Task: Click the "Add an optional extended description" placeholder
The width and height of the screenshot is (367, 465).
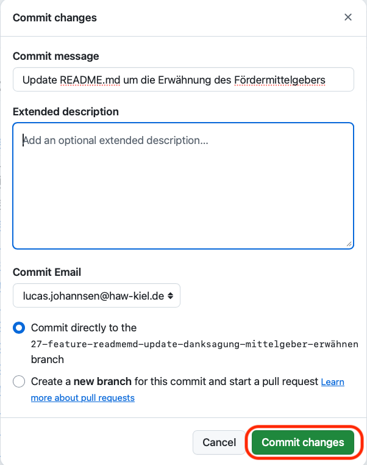Action: pos(116,140)
